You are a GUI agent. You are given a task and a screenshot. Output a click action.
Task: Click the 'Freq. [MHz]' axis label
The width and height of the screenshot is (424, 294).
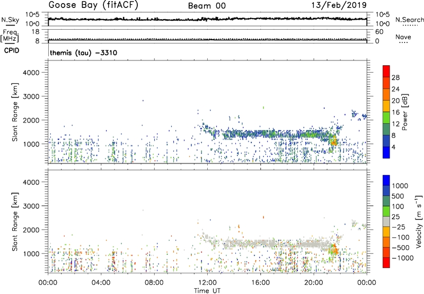10,36
